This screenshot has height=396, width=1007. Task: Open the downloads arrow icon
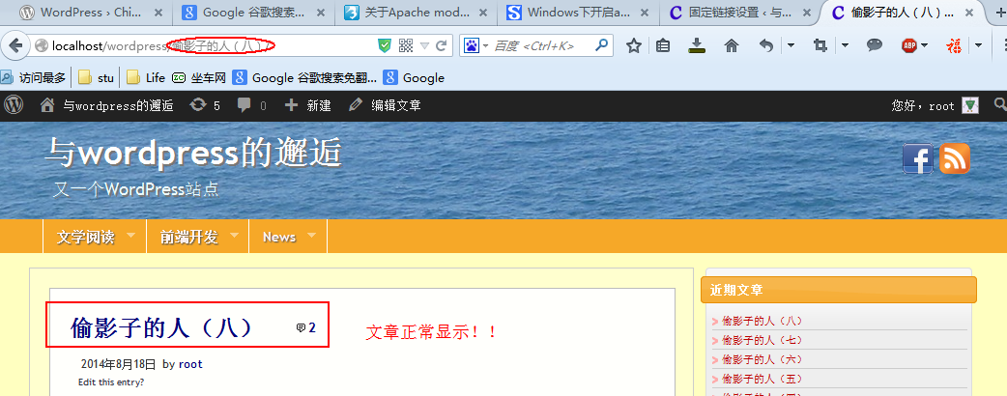[697, 45]
